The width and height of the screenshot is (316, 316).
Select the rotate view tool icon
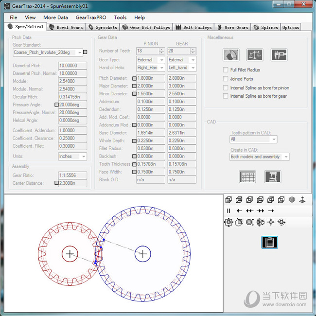261,222
